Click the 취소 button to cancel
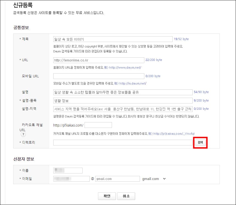This screenshot has width=236, height=205. pyautogui.click(x=126, y=196)
